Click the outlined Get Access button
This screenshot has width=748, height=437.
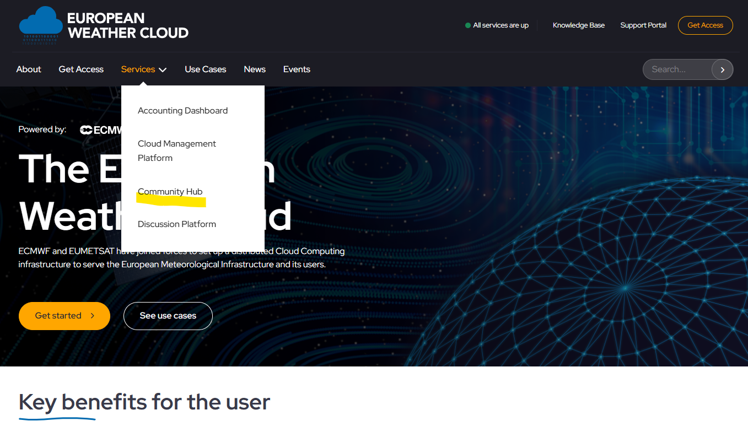coord(705,25)
